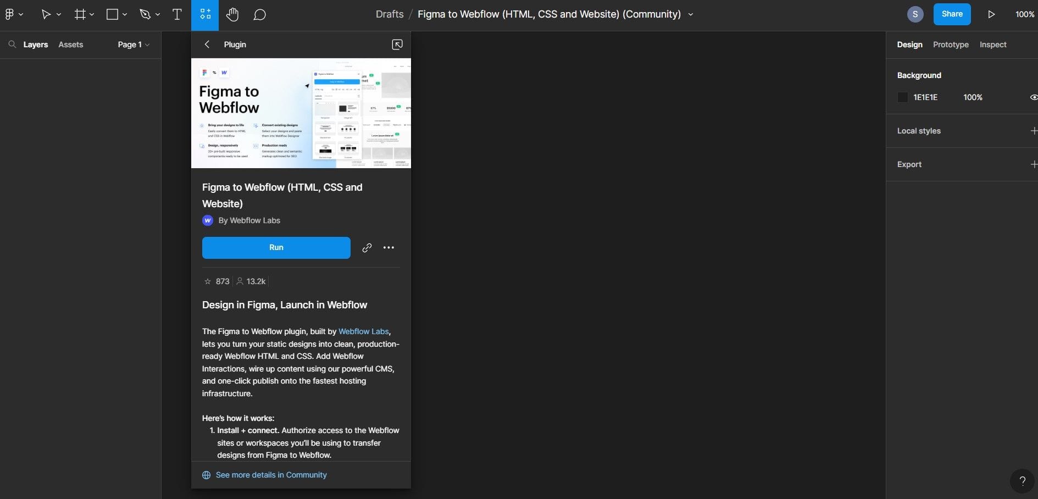Switch to the Prototype tab
Screen dimensions: 1038x499
(x=951, y=45)
